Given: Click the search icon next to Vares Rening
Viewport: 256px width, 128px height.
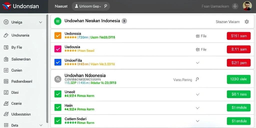Looking at the screenshot, I should click(x=197, y=79).
